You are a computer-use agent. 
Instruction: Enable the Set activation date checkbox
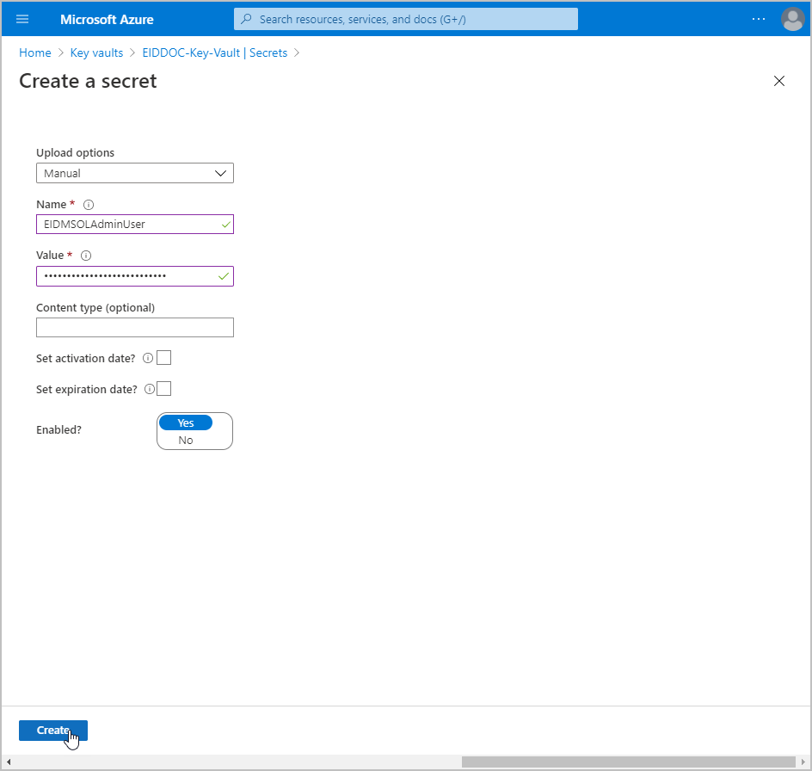coord(163,358)
